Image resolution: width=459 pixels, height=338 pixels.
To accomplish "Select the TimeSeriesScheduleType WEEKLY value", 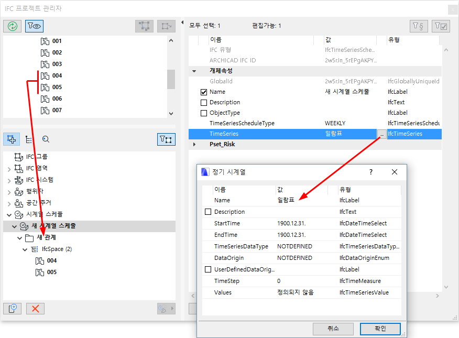I will click(x=335, y=123).
